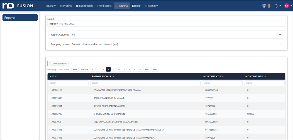Click the NIF search field
293x140 pixels.
69,83
